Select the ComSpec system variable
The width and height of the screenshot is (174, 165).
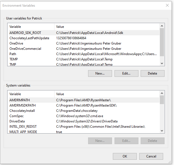pyautogui.click(x=84, y=116)
